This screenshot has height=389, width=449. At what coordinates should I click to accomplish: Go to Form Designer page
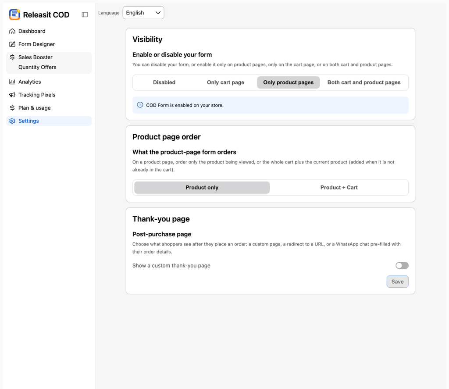tap(49, 44)
